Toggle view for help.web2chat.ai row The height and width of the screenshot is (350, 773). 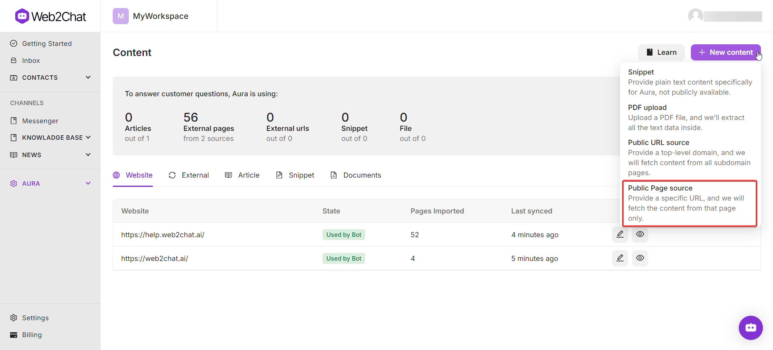[640, 234]
